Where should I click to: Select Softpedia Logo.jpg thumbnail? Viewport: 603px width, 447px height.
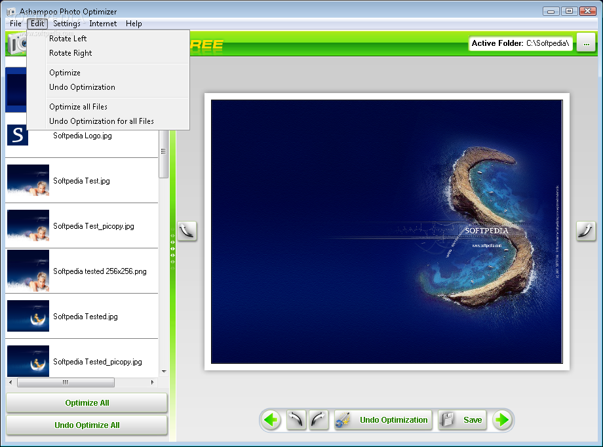coord(18,135)
